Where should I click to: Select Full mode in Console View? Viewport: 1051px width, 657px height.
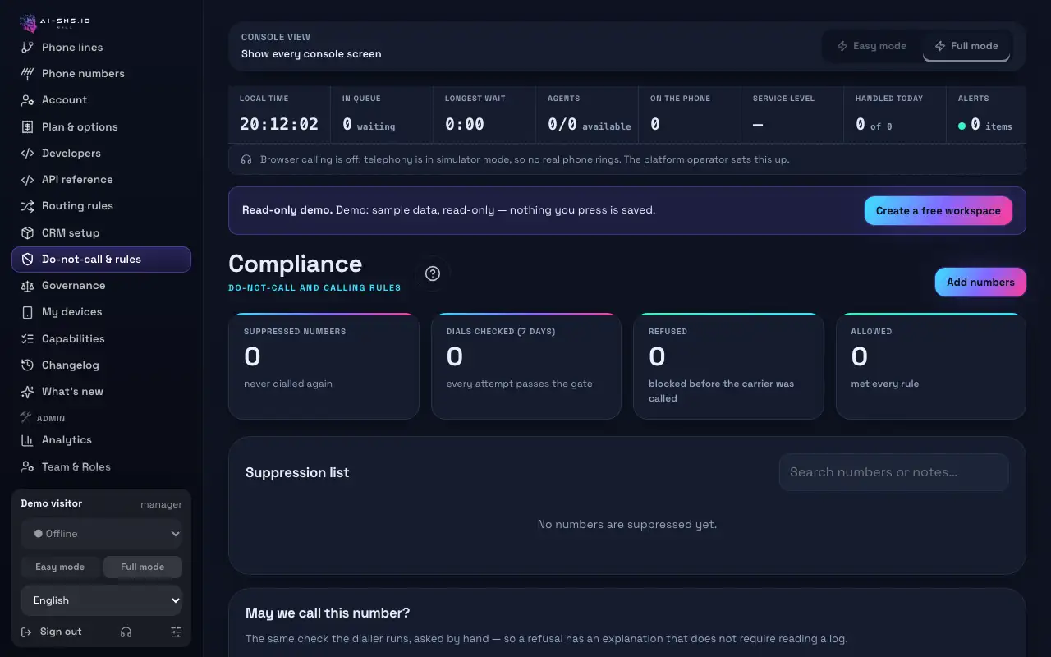(966, 46)
